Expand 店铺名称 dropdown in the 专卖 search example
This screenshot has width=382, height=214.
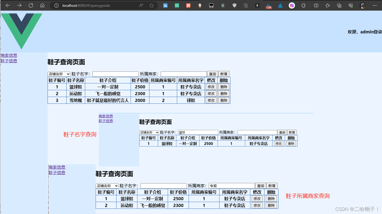click(x=107, y=186)
